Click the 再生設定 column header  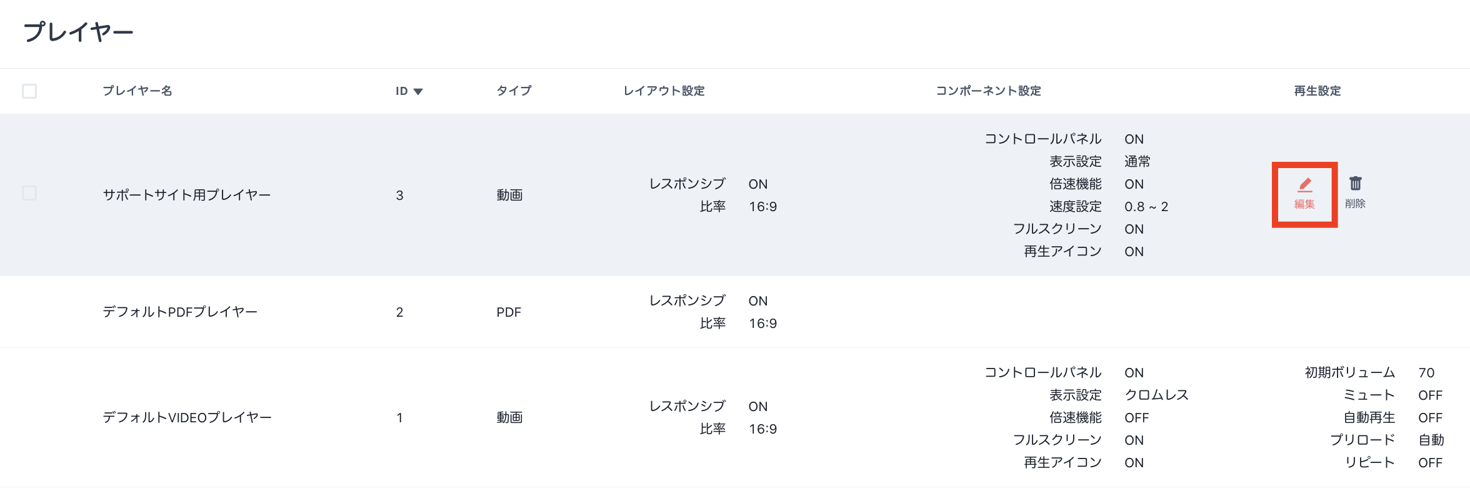(x=1317, y=91)
